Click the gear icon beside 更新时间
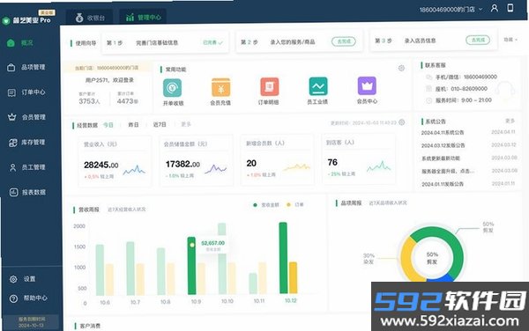Screen dimensions: 529x331 [401, 122]
